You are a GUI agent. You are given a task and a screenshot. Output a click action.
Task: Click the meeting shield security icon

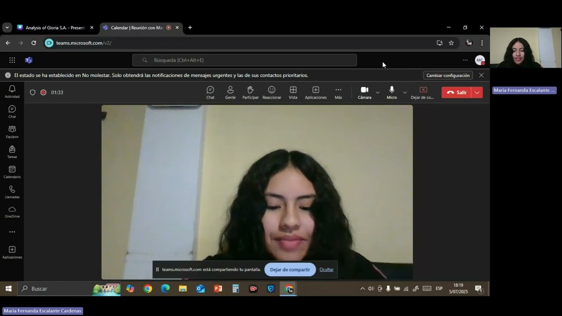click(32, 92)
